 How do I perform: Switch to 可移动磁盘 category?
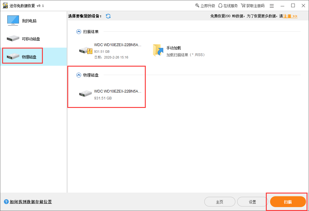click(x=33, y=39)
